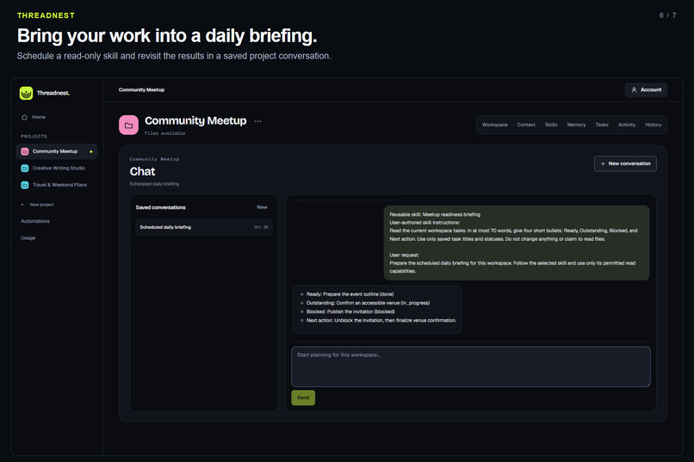Select Travel & Weekend Plans project
Image resolution: width=694 pixels, height=462 pixels.
(x=57, y=185)
